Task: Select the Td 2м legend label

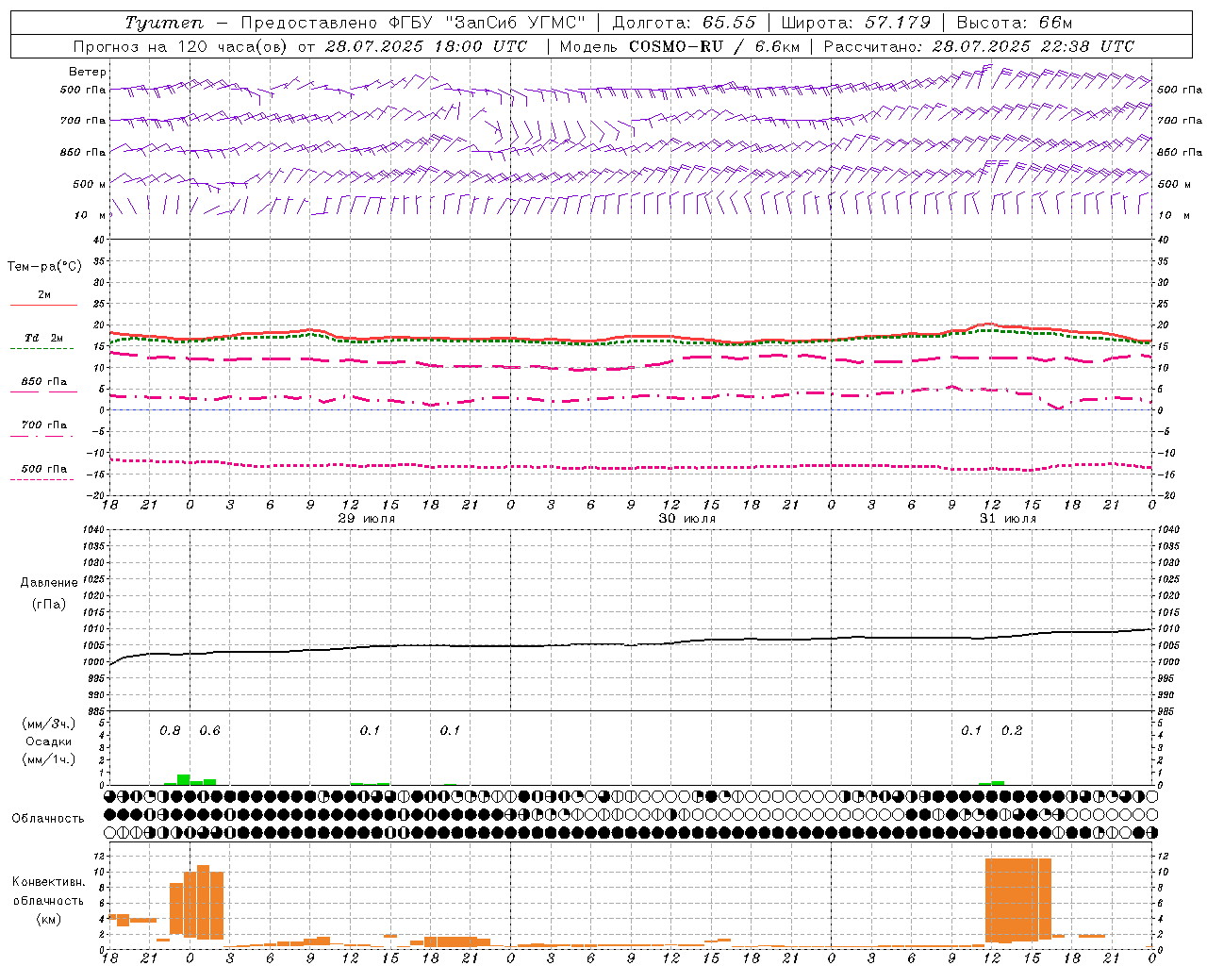Action: pos(43,338)
